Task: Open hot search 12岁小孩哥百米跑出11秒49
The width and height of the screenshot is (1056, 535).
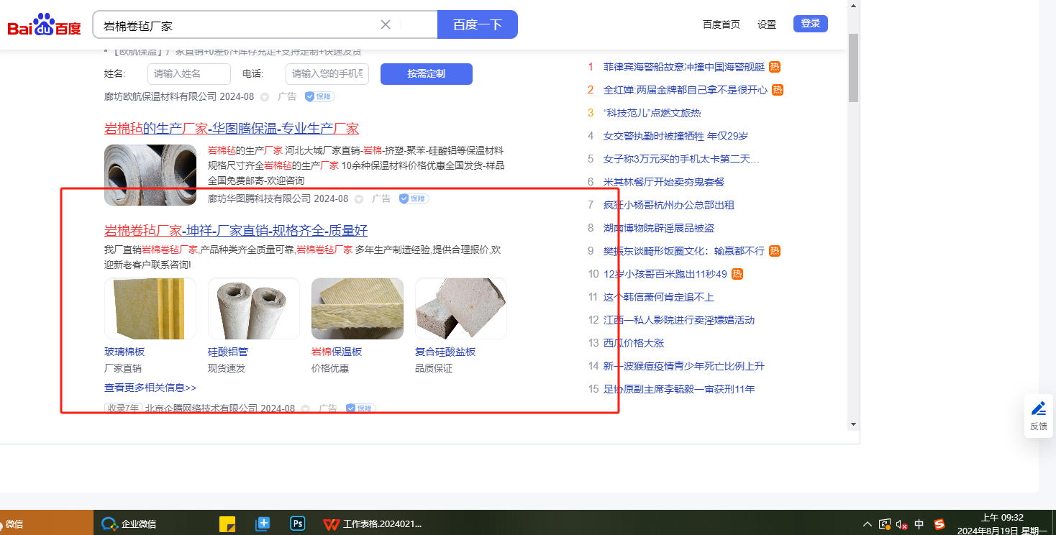Action: [x=665, y=274]
